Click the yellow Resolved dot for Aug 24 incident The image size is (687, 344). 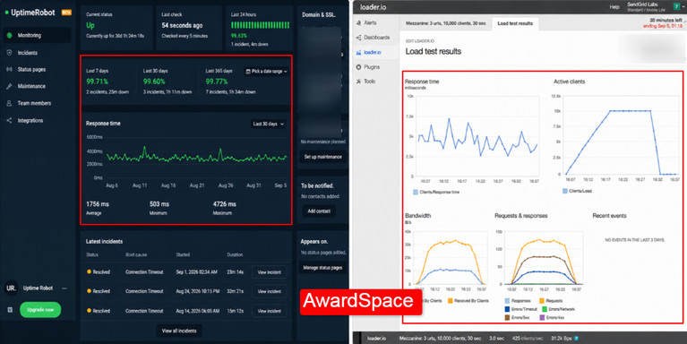pos(89,291)
